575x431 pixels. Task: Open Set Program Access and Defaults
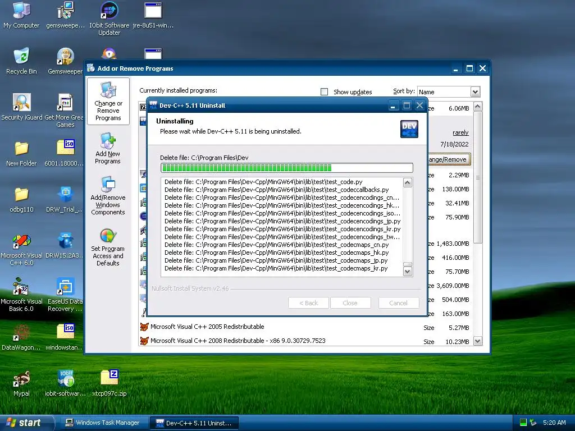tap(108, 247)
